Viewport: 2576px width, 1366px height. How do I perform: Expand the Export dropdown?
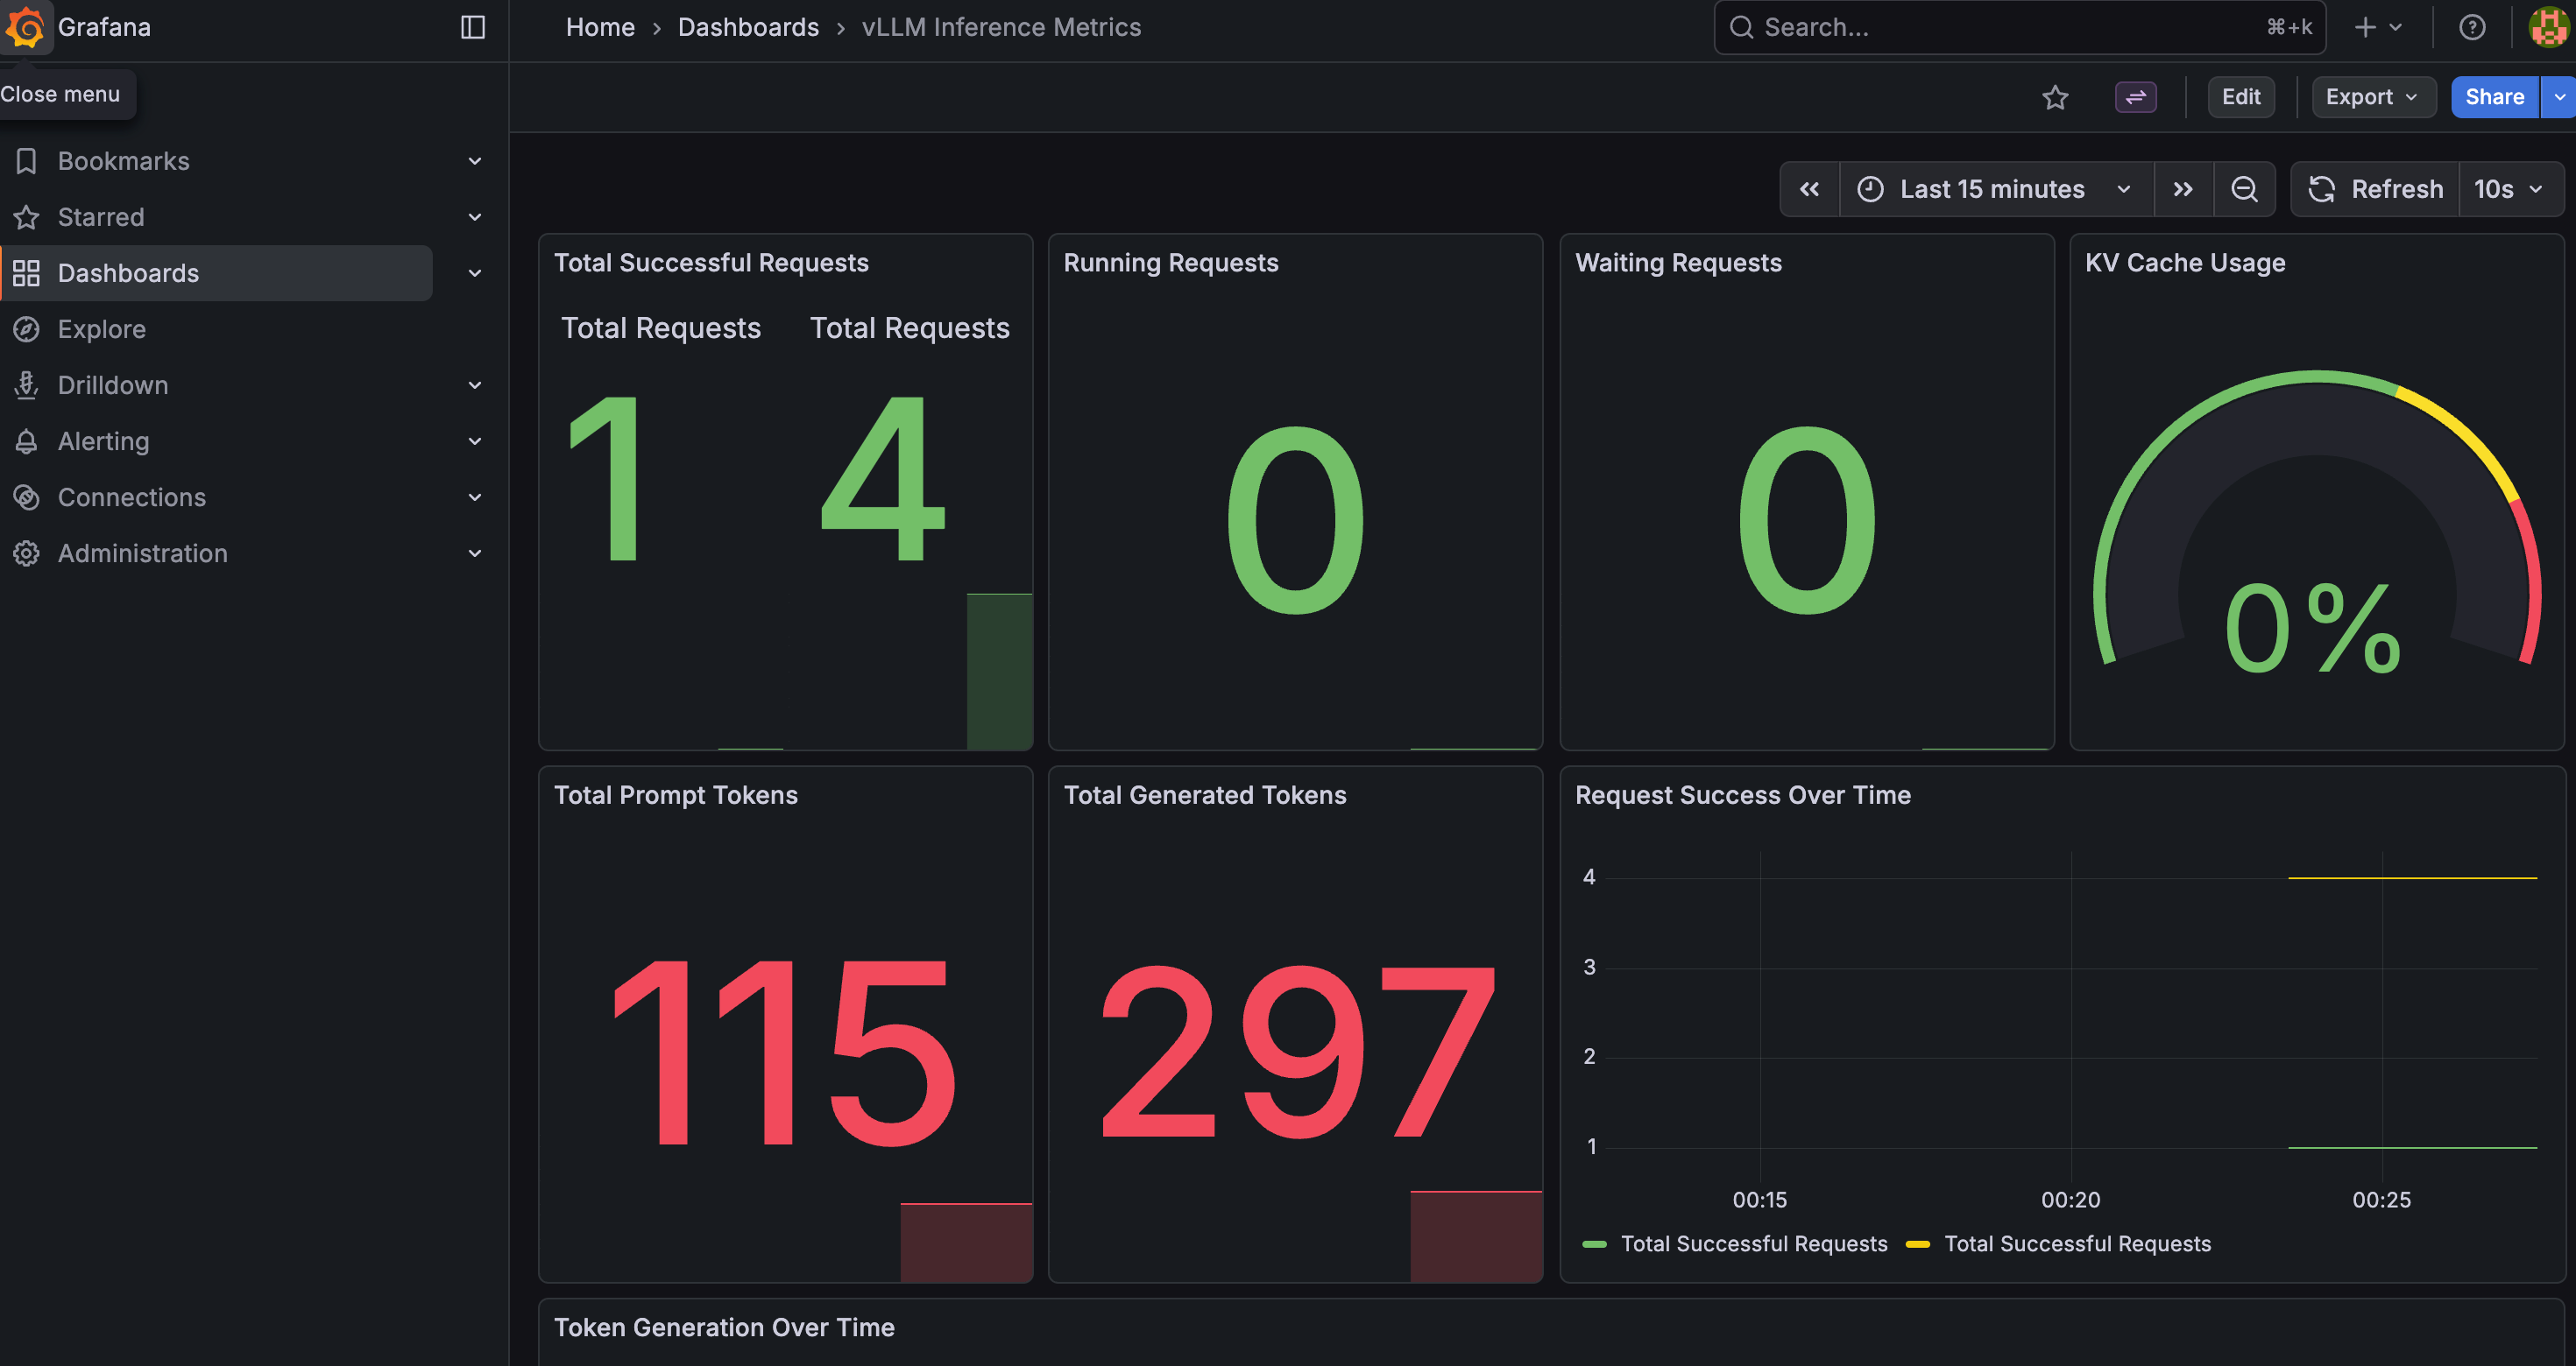pos(2373,97)
